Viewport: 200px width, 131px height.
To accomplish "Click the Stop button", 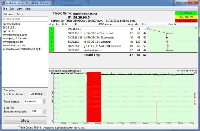I will [25, 120].
